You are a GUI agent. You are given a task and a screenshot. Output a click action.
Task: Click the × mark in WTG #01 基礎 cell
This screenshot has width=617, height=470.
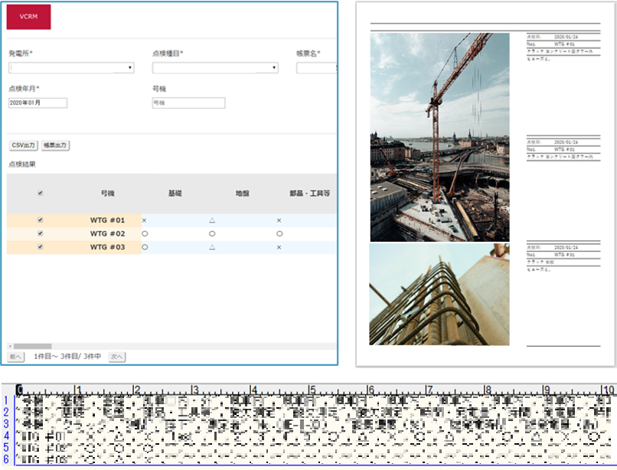click(144, 220)
